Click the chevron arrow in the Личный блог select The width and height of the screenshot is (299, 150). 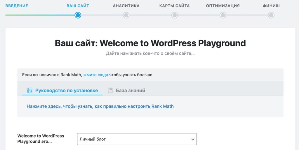(193, 139)
